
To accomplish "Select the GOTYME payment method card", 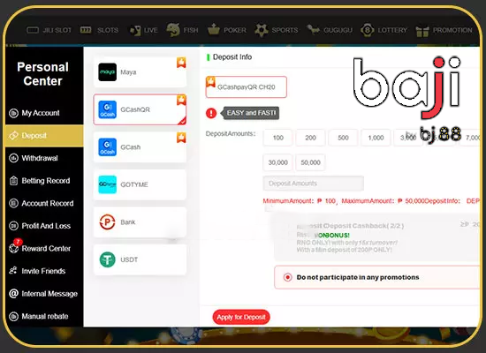I will [x=140, y=184].
